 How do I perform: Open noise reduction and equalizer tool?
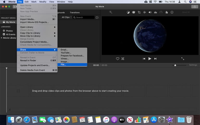(x=156, y=12)
